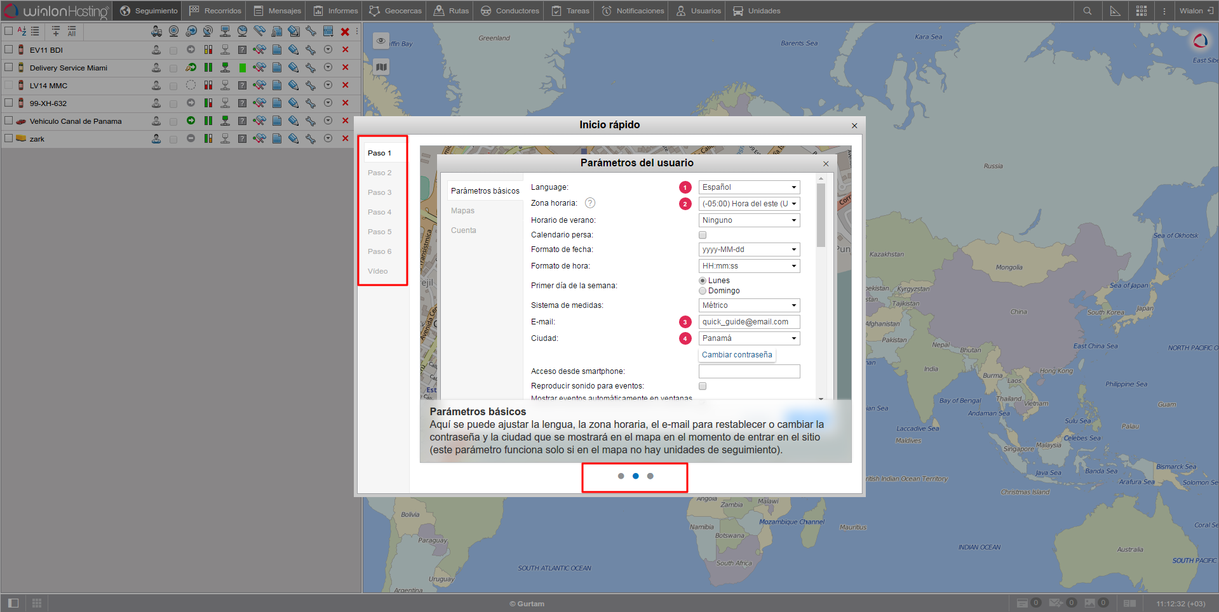This screenshot has height=612, width=1219.
Task: Click the search magnifier icon in top bar
Action: pyautogui.click(x=1088, y=11)
